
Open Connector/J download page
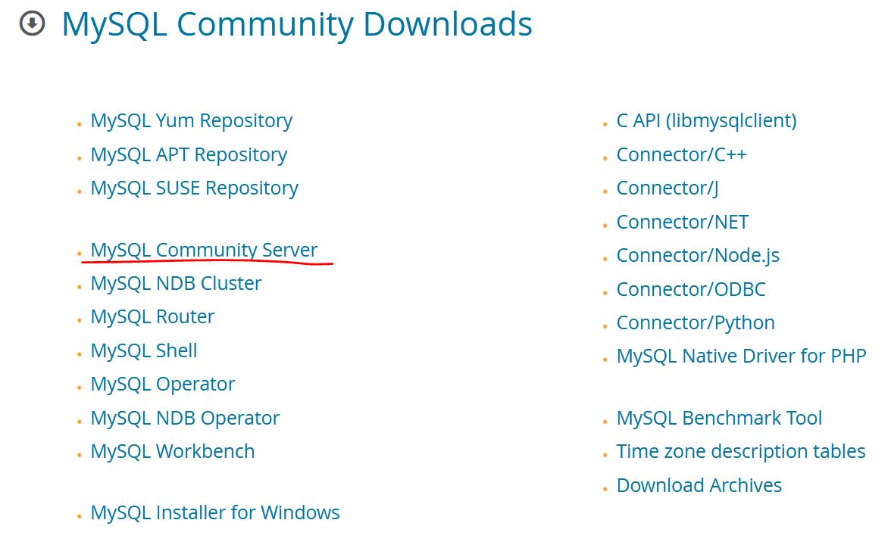pyautogui.click(x=667, y=188)
